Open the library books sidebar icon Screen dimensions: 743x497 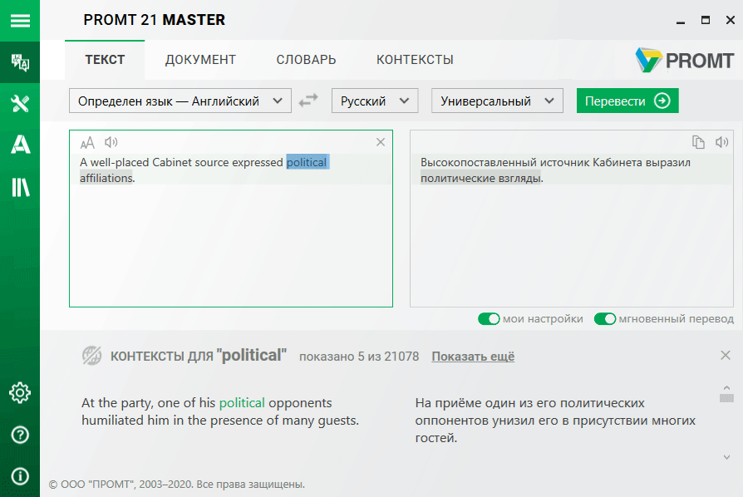point(21,187)
